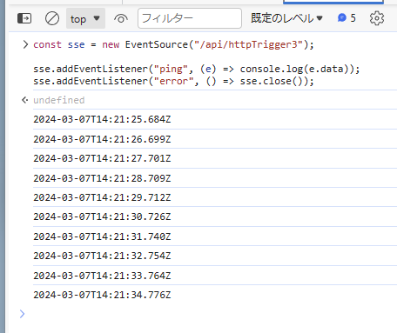
Task: Select log entry 2024-03-07T14:21:34.776Z
Action: point(102,295)
